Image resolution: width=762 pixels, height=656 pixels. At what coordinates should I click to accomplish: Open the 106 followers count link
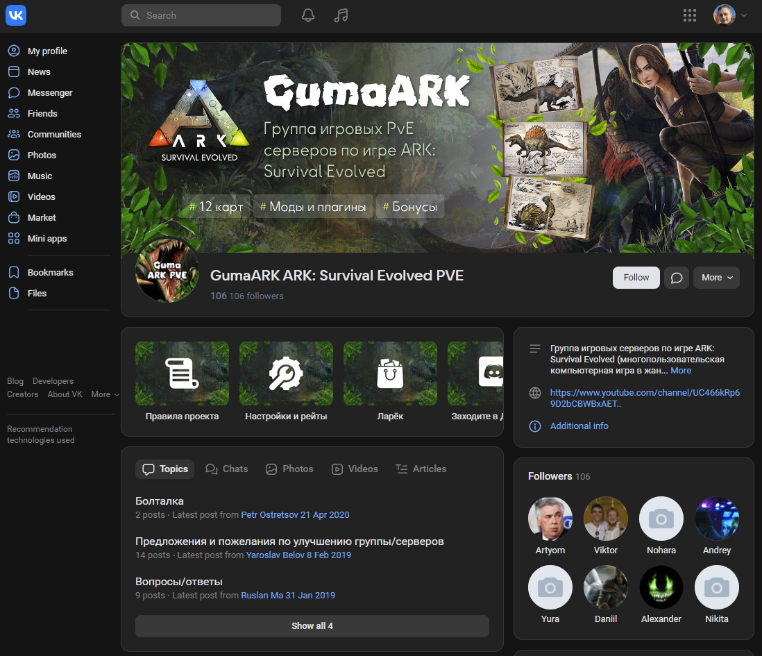[247, 296]
